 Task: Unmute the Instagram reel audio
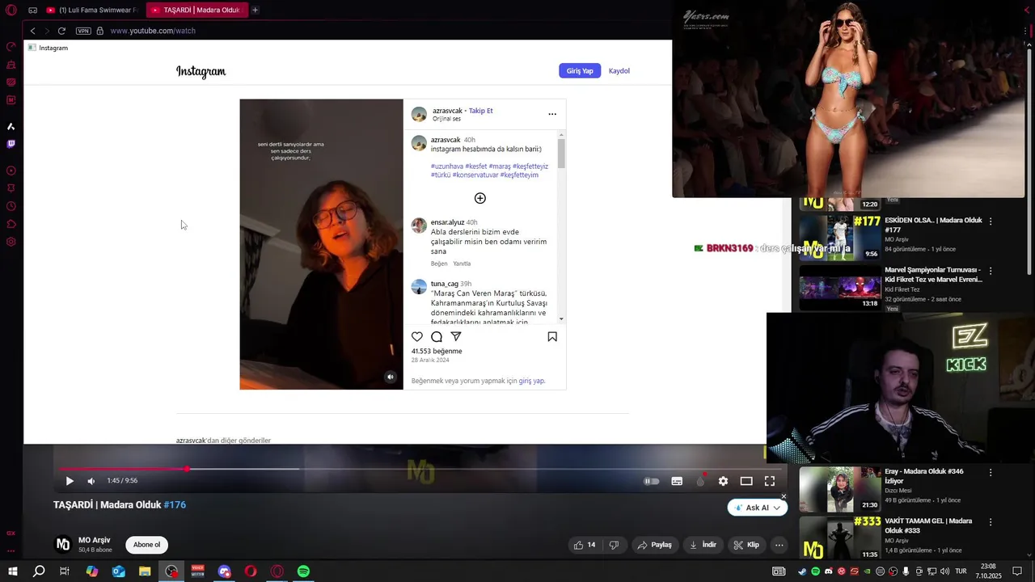391,377
